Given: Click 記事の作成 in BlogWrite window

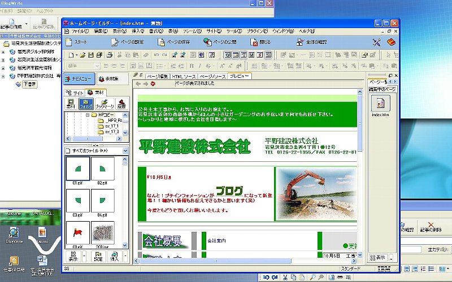Looking at the screenshot, I should click(11, 24).
